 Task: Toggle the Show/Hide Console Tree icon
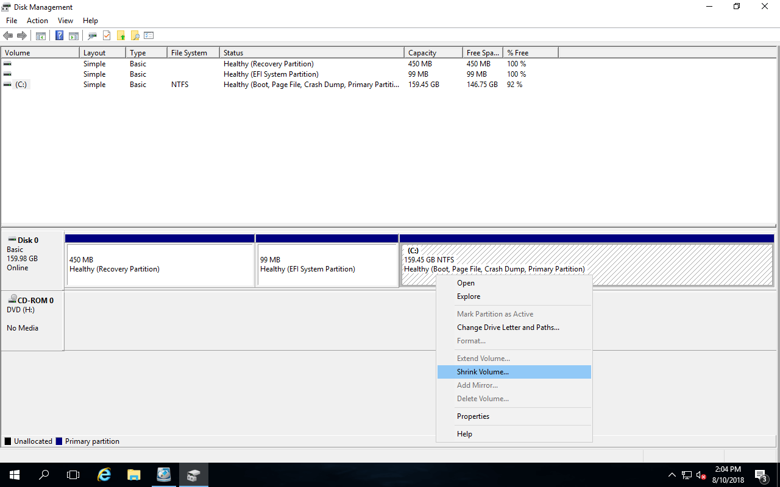click(41, 36)
